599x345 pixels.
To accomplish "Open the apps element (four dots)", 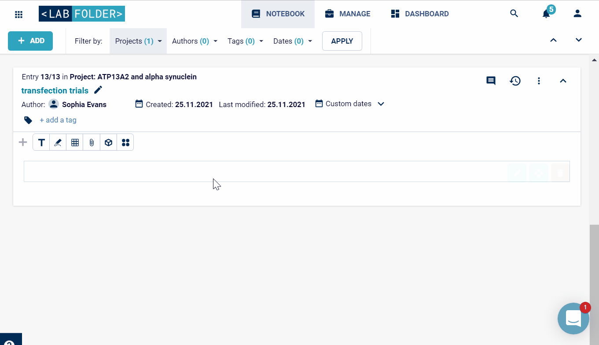I will (x=125, y=142).
